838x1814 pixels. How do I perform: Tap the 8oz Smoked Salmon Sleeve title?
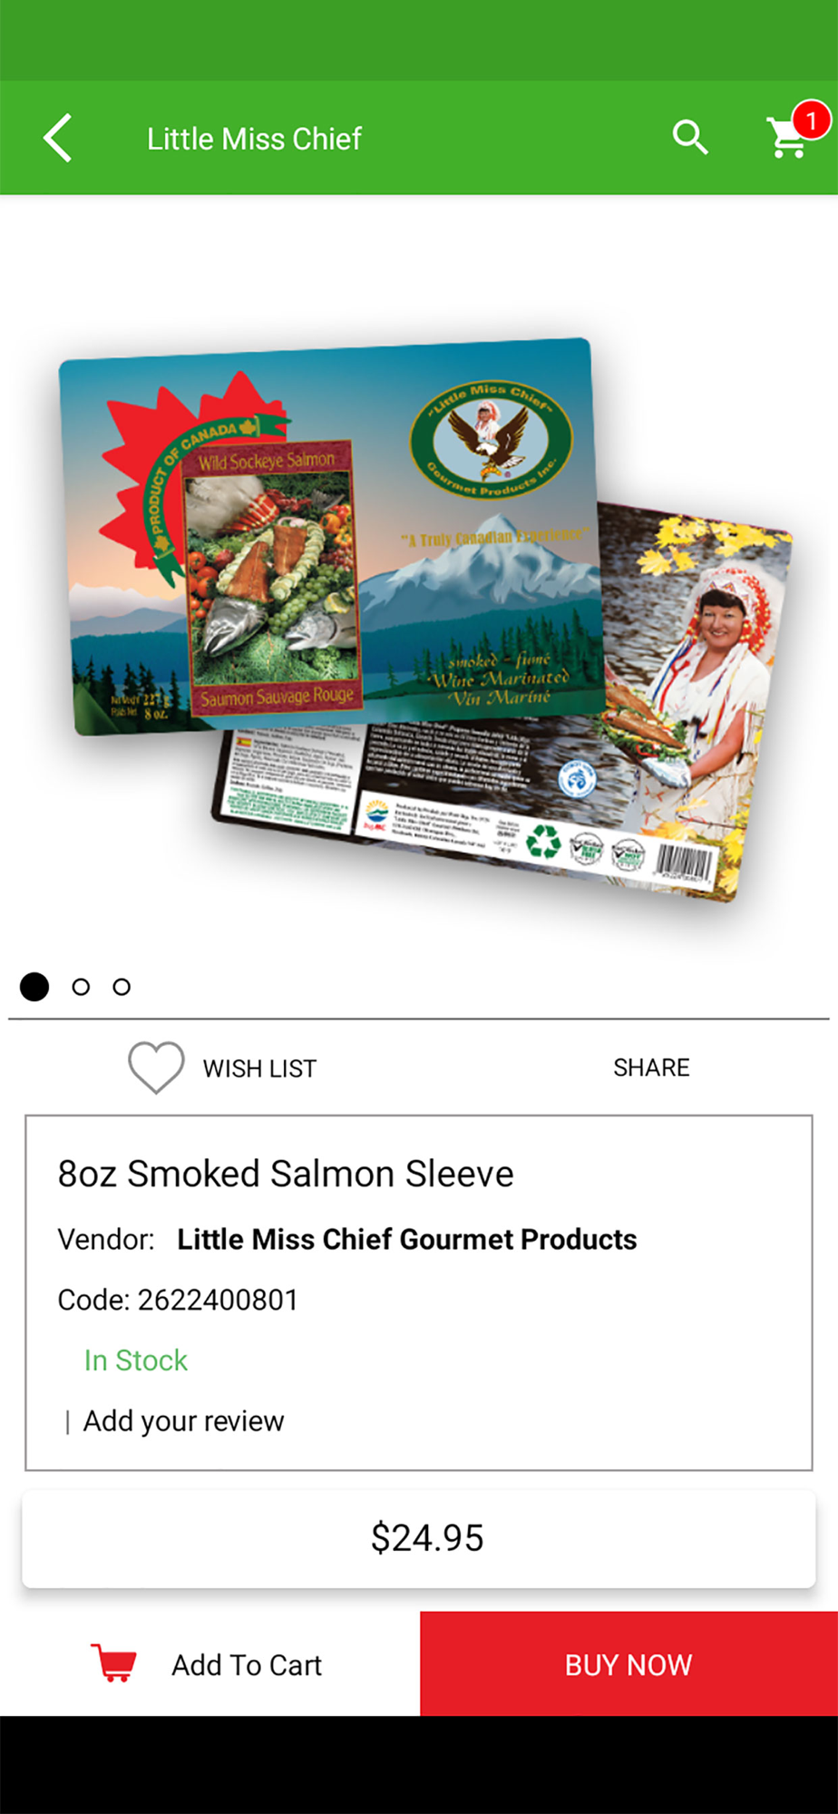point(286,1174)
